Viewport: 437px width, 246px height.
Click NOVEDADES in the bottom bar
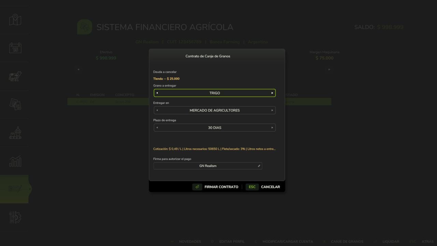coord(190,242)
